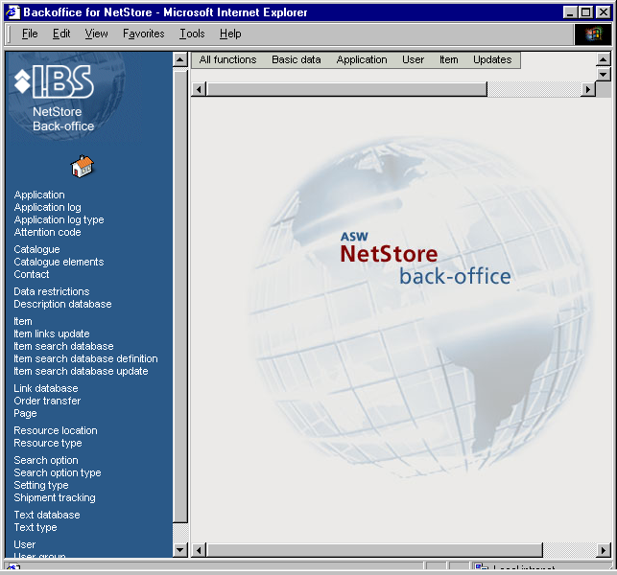Click Resource type link
617x575 pixels.
point(48,444)
